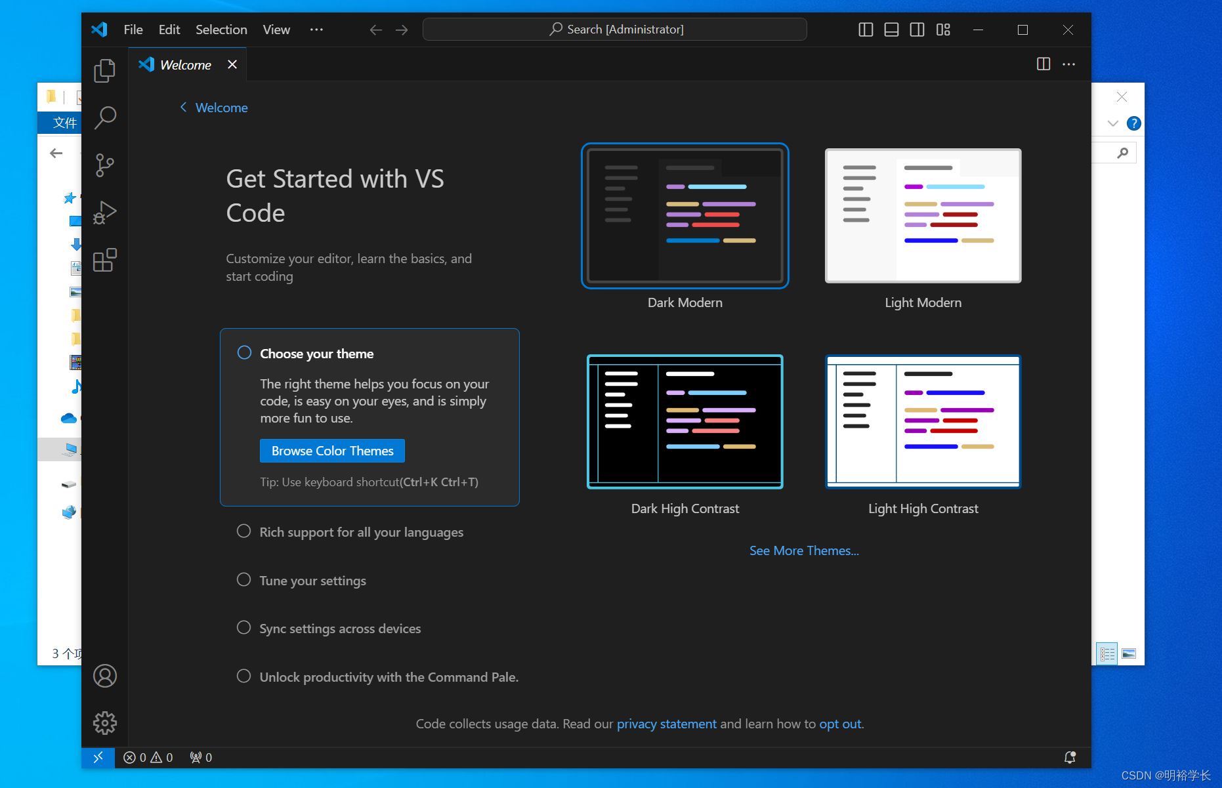Open the File menu
This screenshot has height=788, width=1222.
133,30
